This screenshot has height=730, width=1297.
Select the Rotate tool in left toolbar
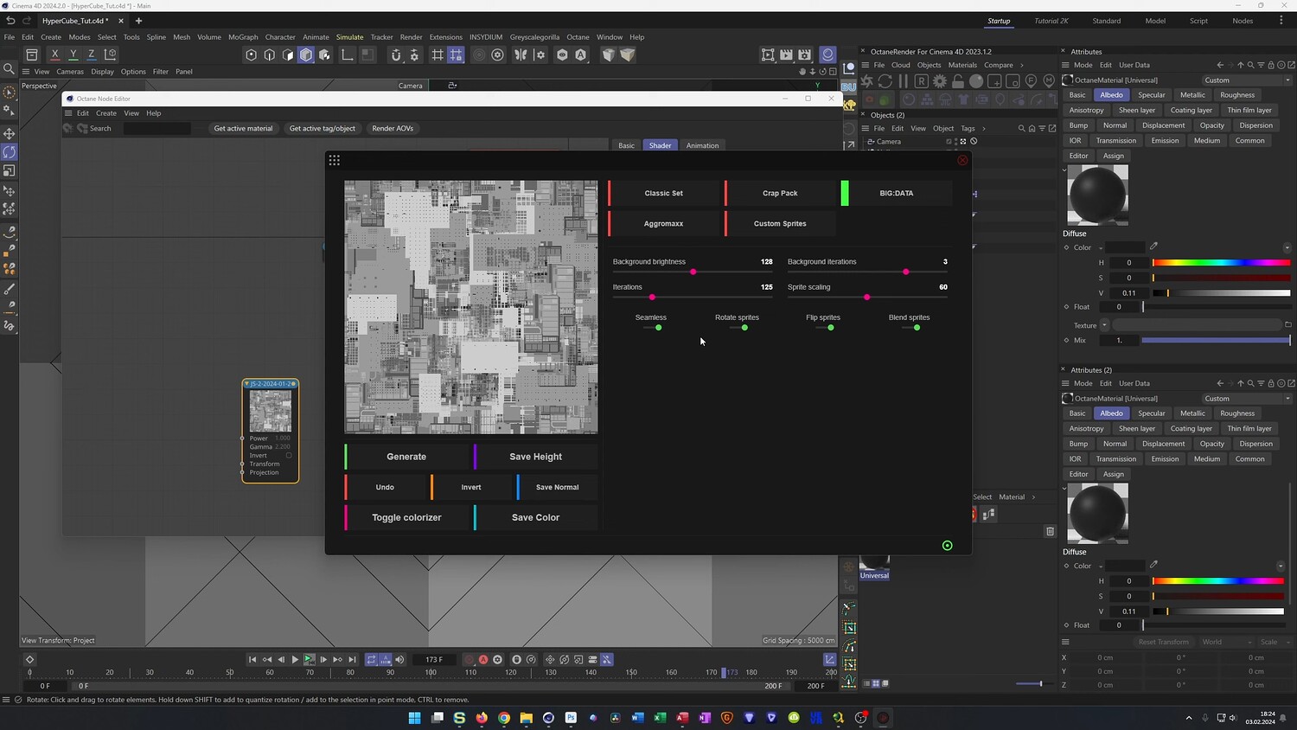(10, 152)
